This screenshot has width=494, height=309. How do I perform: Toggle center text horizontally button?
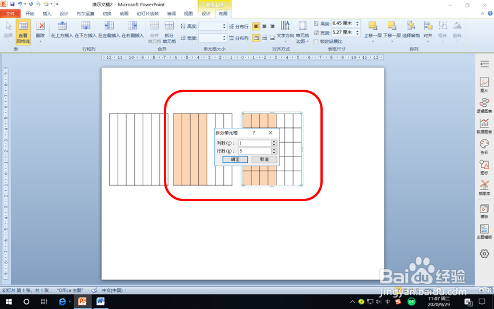(264, 26)
